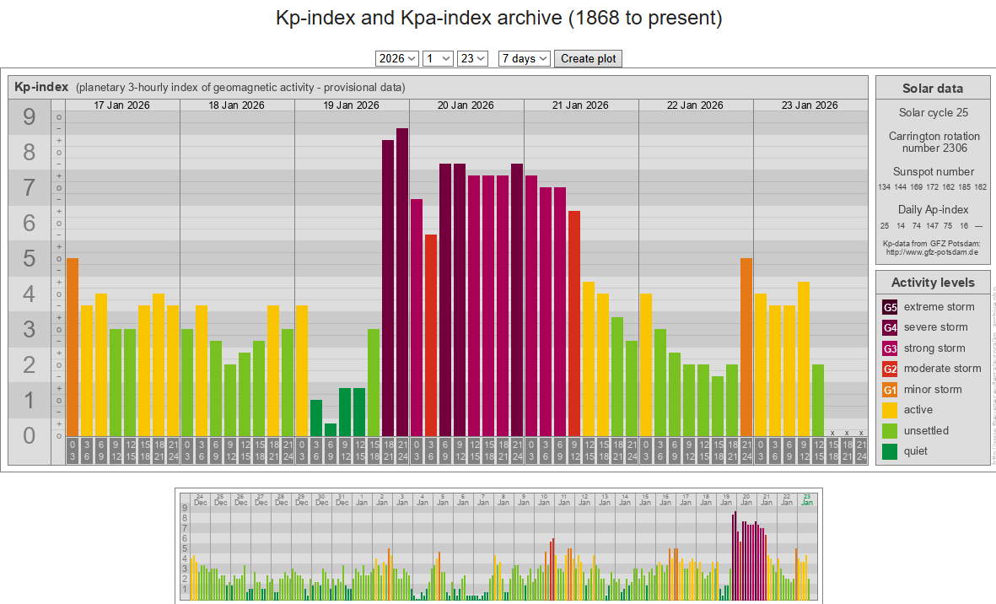The image size is (996, 604).
Task: Click the dark green quiet swatch
Action: tap(890, 451)
